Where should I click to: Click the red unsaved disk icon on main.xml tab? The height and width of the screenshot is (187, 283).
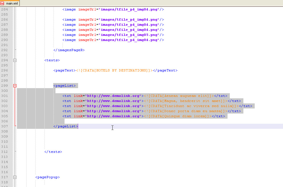(x=3, y=3)
